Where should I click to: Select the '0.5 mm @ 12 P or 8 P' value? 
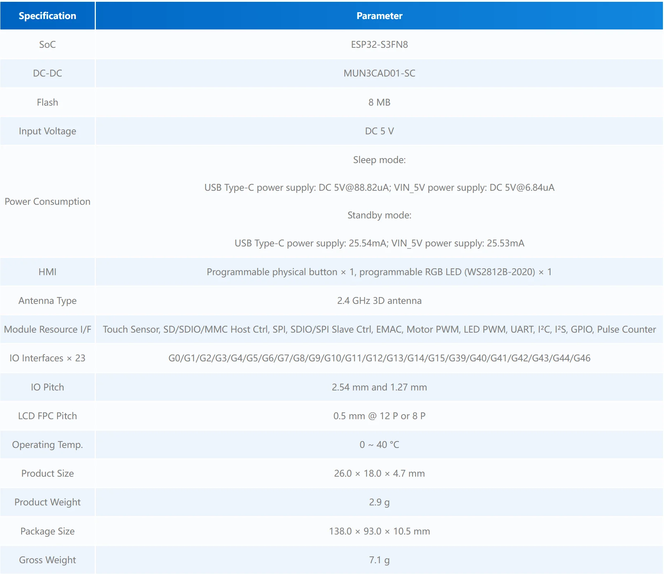click(379, 416)
